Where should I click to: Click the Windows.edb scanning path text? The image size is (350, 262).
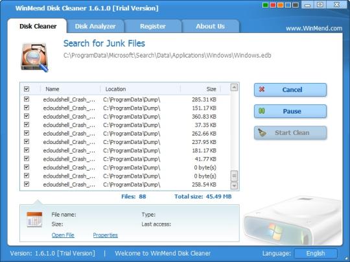pos(167,55)
